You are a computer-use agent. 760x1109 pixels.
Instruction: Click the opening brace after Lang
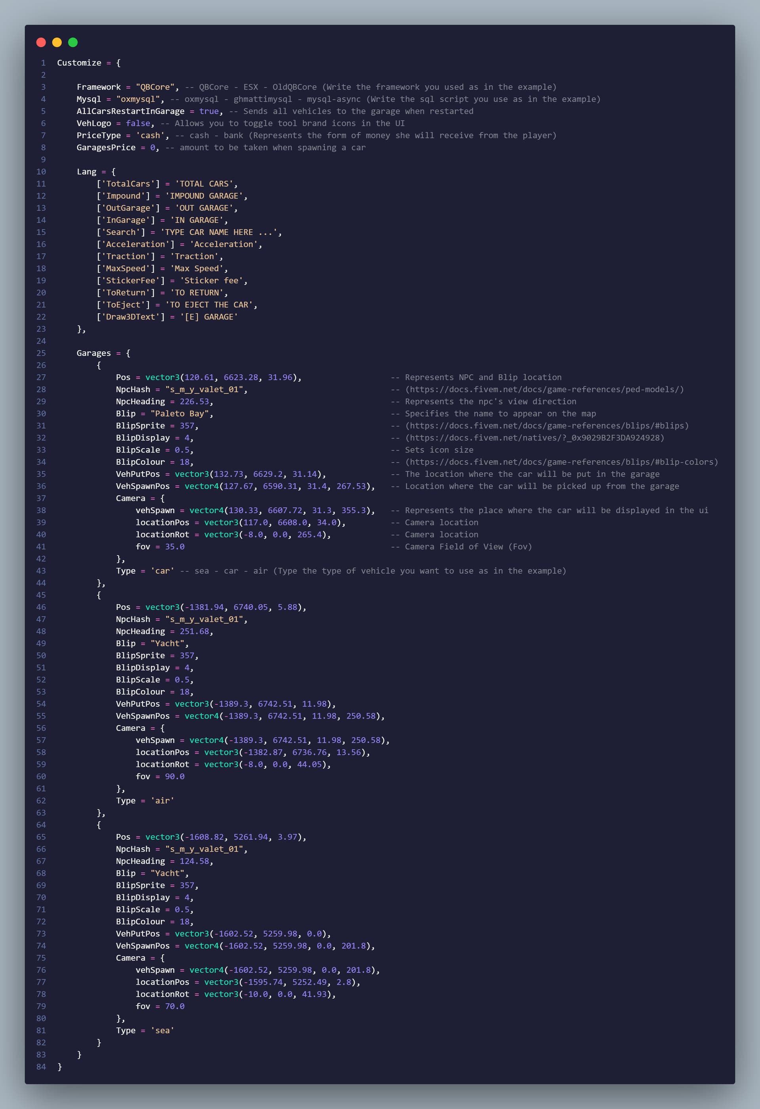pyautogui.click(x=114, y=172)
